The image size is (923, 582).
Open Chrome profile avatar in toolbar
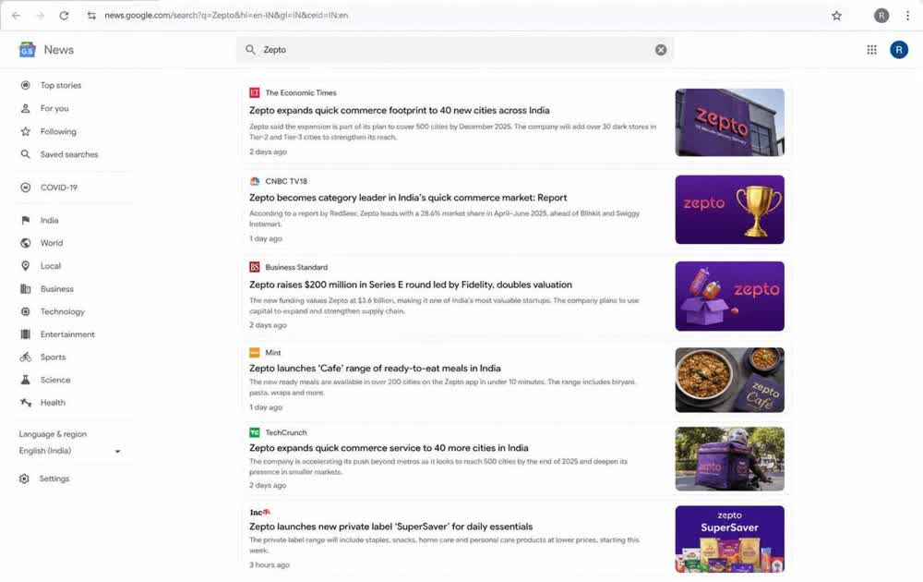(x=881, y=16)
